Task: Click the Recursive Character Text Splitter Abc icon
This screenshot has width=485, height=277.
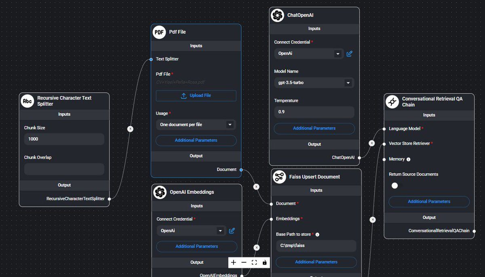Action: pyautogui.click(x=27, y=101)
